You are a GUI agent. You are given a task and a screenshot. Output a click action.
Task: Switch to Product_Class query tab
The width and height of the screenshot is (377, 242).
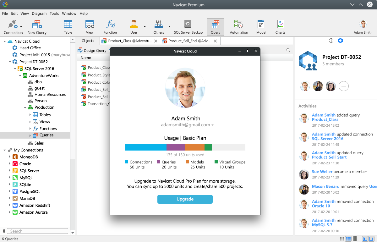click(x=129, y=41)
